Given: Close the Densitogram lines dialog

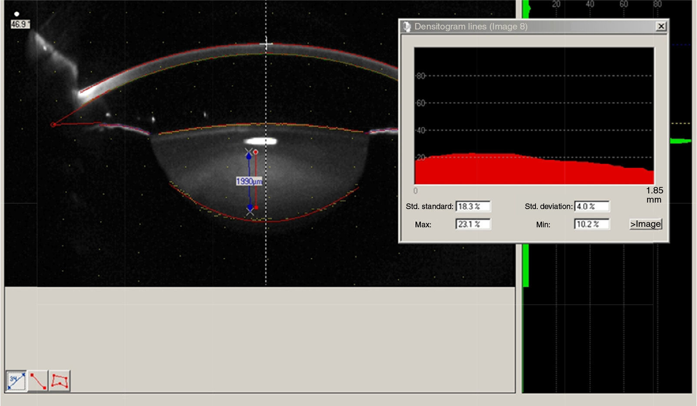Looking at the screenshot, I should (661, 26).
